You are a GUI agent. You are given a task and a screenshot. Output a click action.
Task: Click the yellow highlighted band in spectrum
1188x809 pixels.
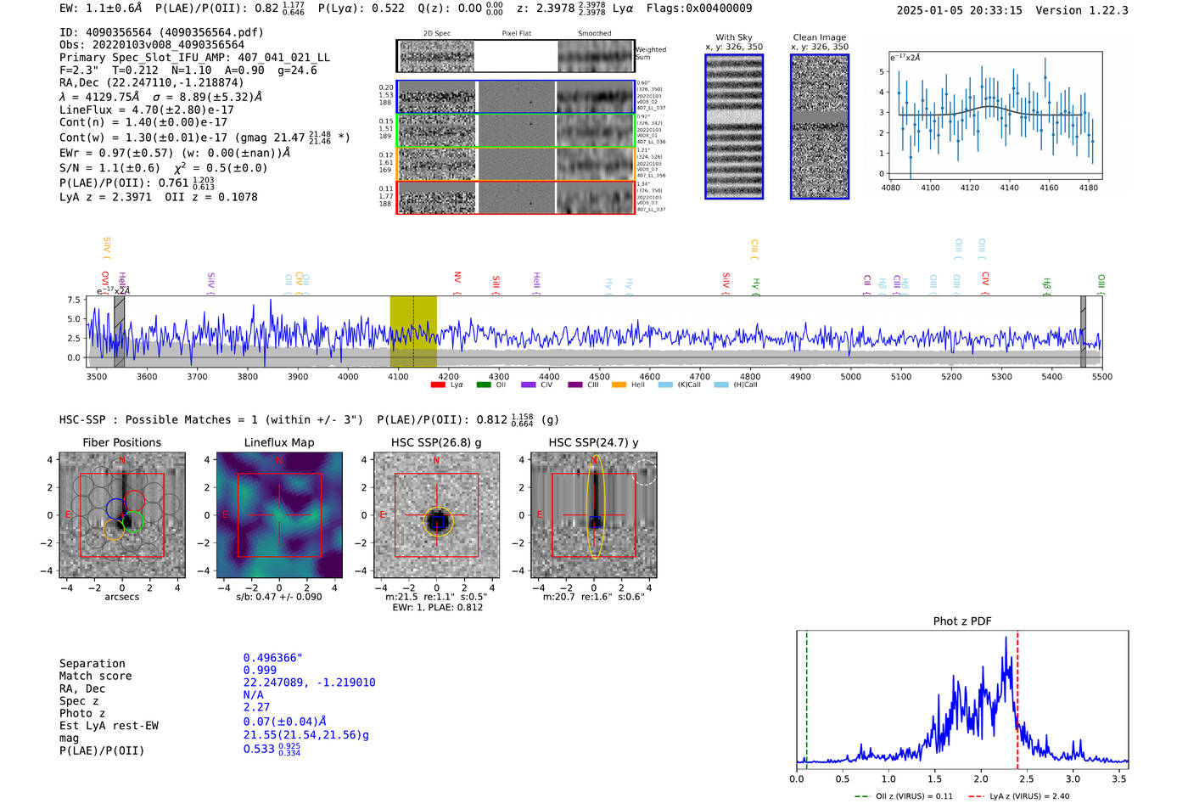[413, 331]
